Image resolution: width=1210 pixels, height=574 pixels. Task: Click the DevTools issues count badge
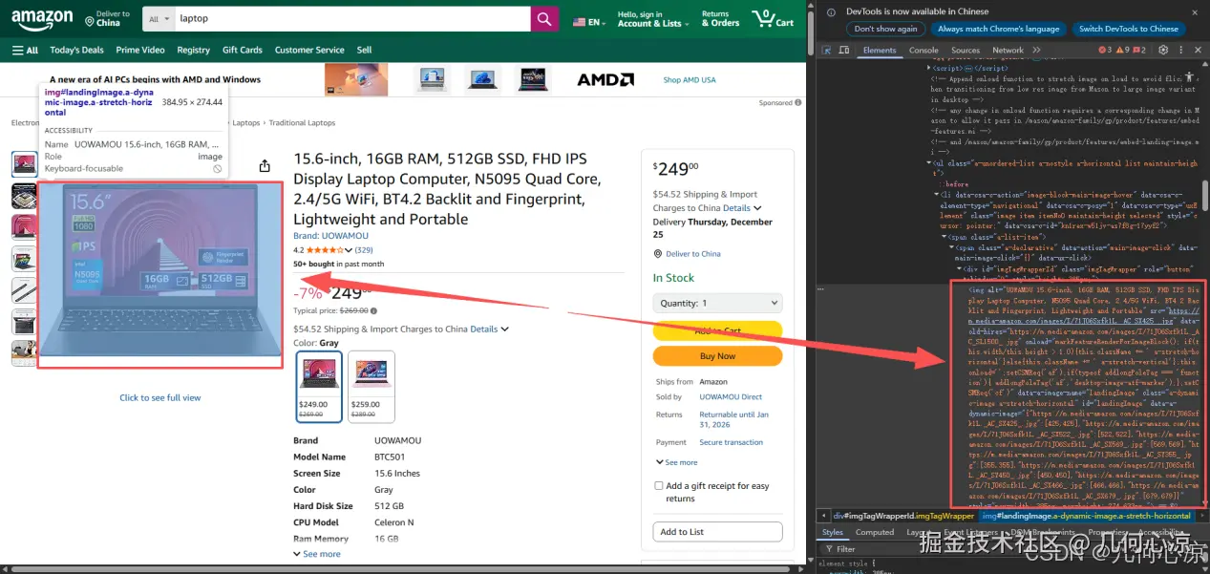point(1141,50)
